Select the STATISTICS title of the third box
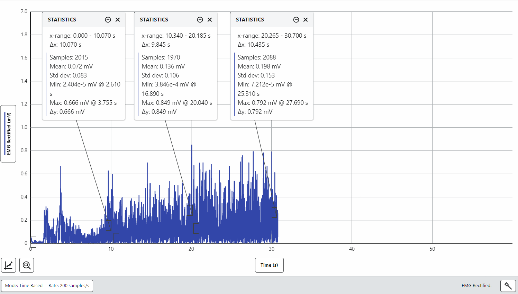Screen dimensions: 518x294 tap(250, 20)
